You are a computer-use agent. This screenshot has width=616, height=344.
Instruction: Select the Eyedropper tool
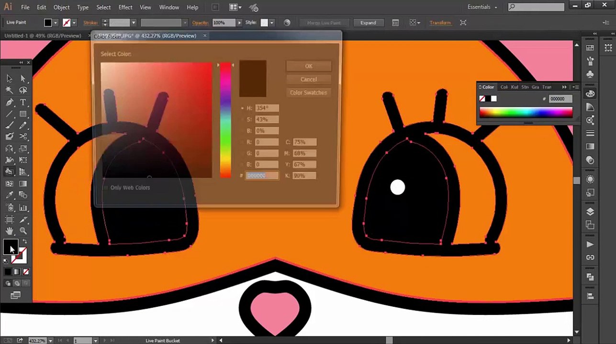(x=9, y=195)
